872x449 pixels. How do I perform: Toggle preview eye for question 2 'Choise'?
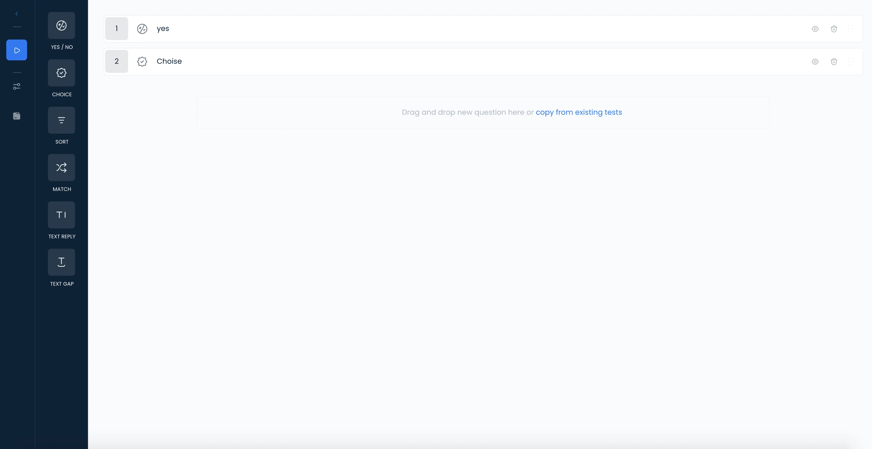click(x=815, y=62)
